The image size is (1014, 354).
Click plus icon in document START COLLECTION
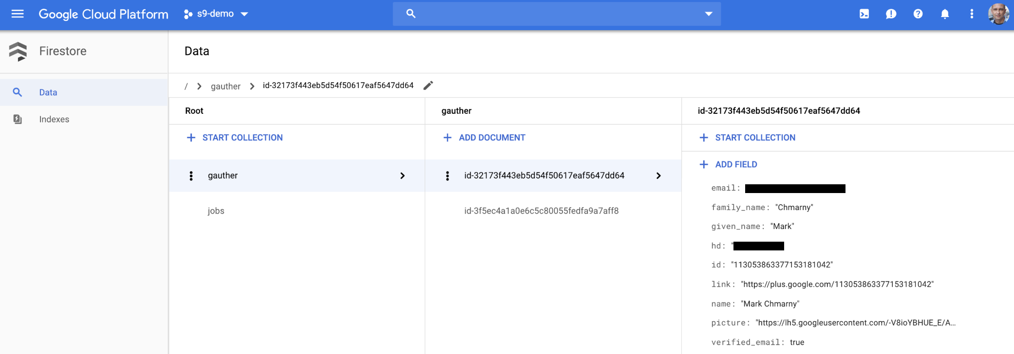[x=704, y=138]
